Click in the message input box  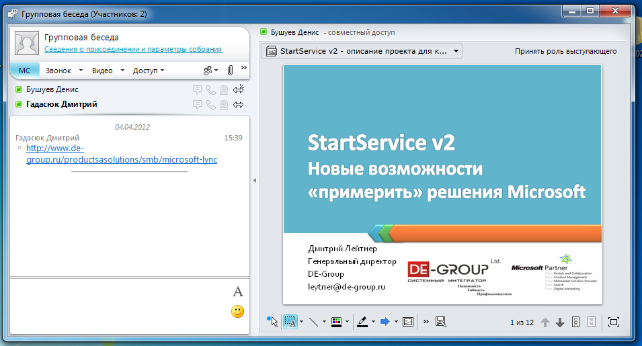(121, 306)
